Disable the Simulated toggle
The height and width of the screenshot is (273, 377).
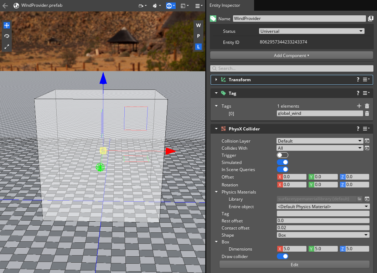tap(282, 162)
